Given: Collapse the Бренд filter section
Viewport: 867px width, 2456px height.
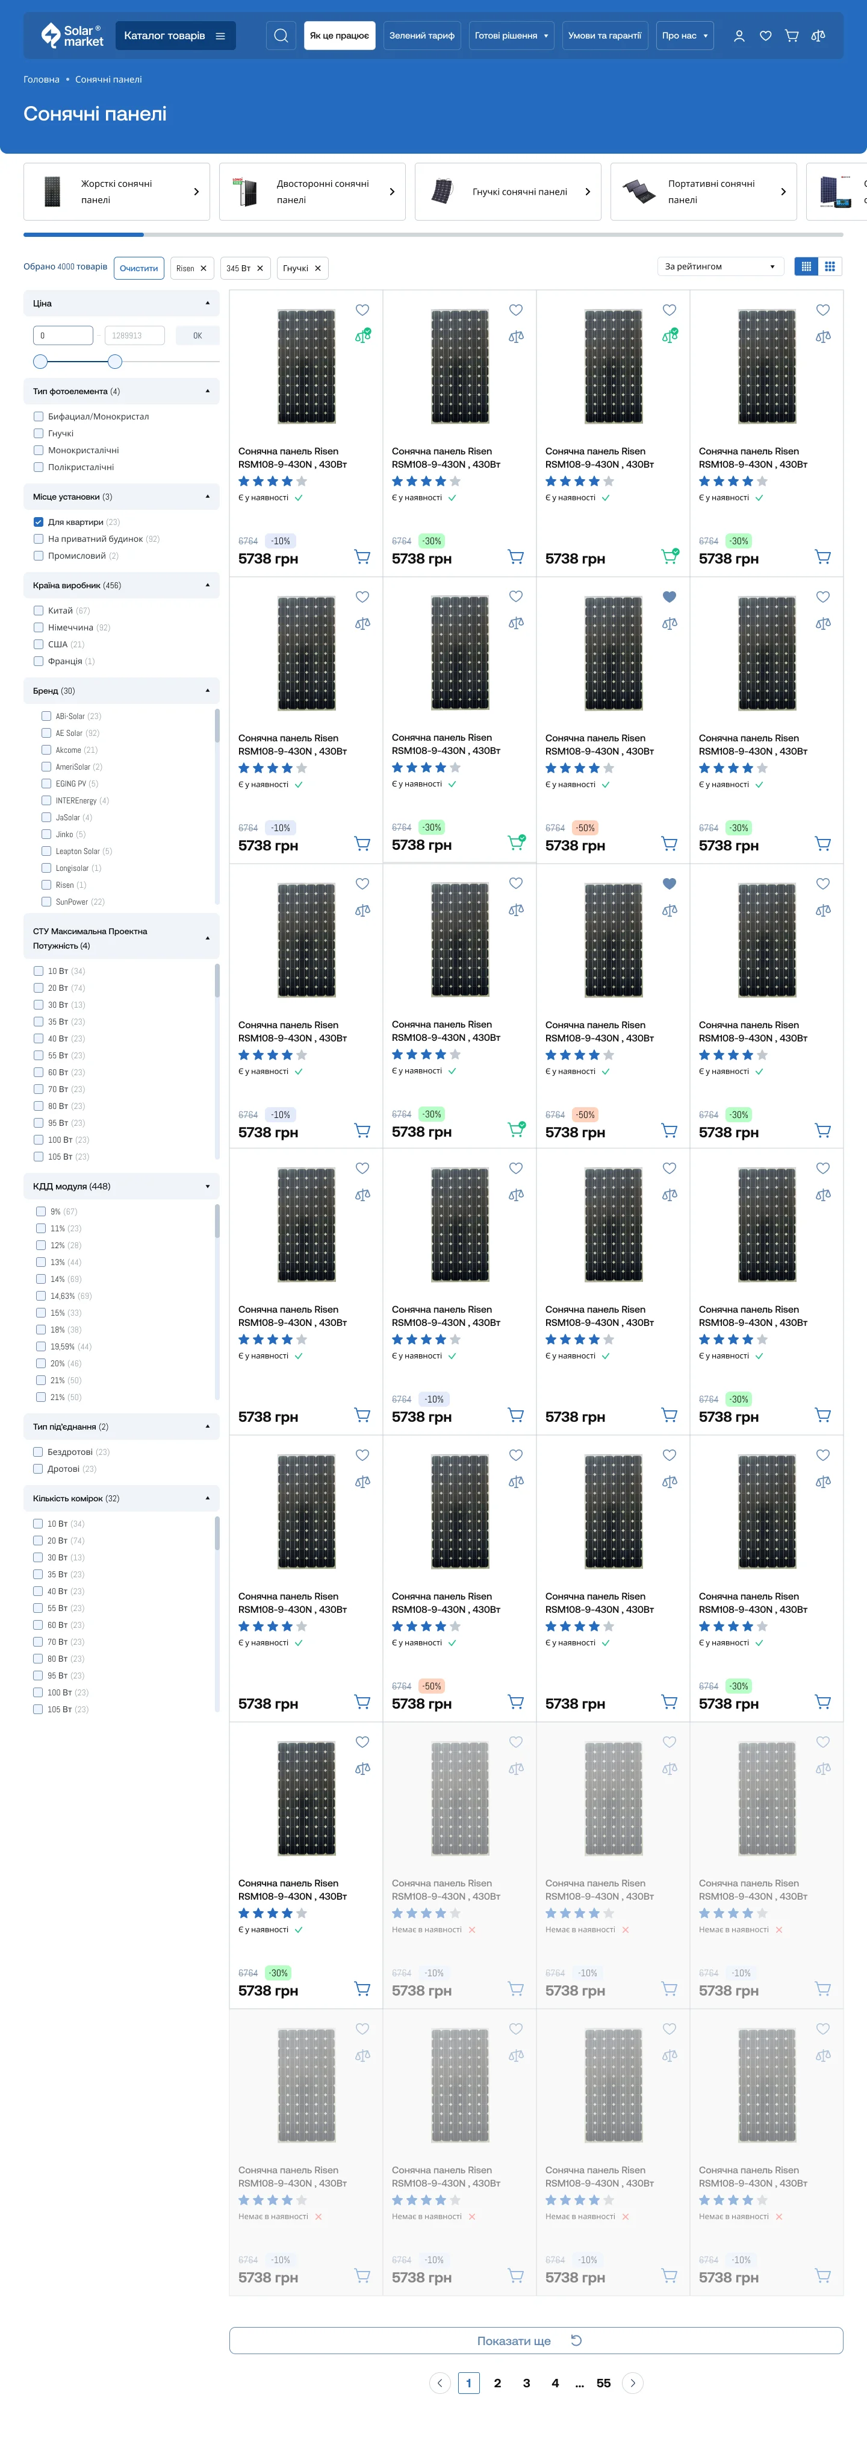Looking at the screenshot, I should tap(121, 690).
